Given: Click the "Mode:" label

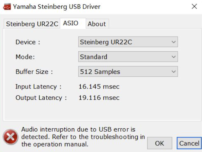Looking at the screenshot, I should click(25, 57).
